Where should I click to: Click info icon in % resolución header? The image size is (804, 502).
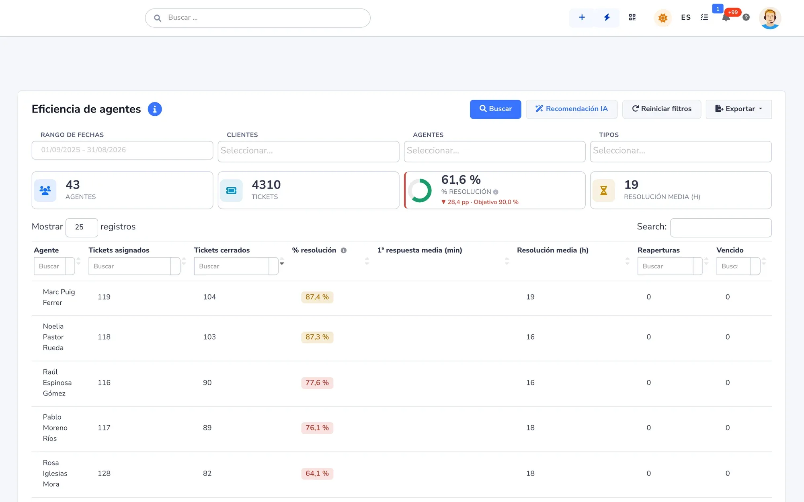click(344, 250)
